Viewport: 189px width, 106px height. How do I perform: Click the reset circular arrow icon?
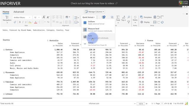162,22
